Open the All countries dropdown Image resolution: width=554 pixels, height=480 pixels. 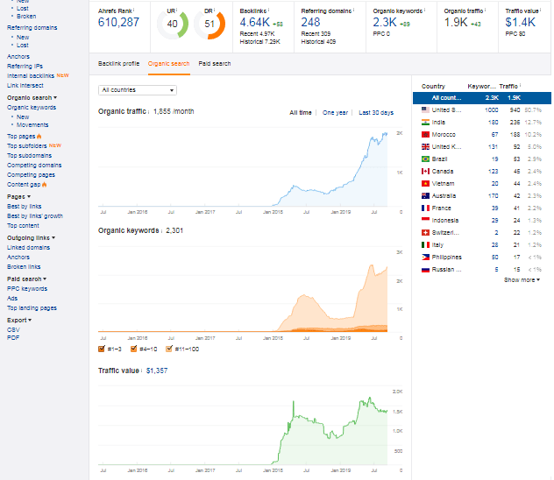pos(138,90)
